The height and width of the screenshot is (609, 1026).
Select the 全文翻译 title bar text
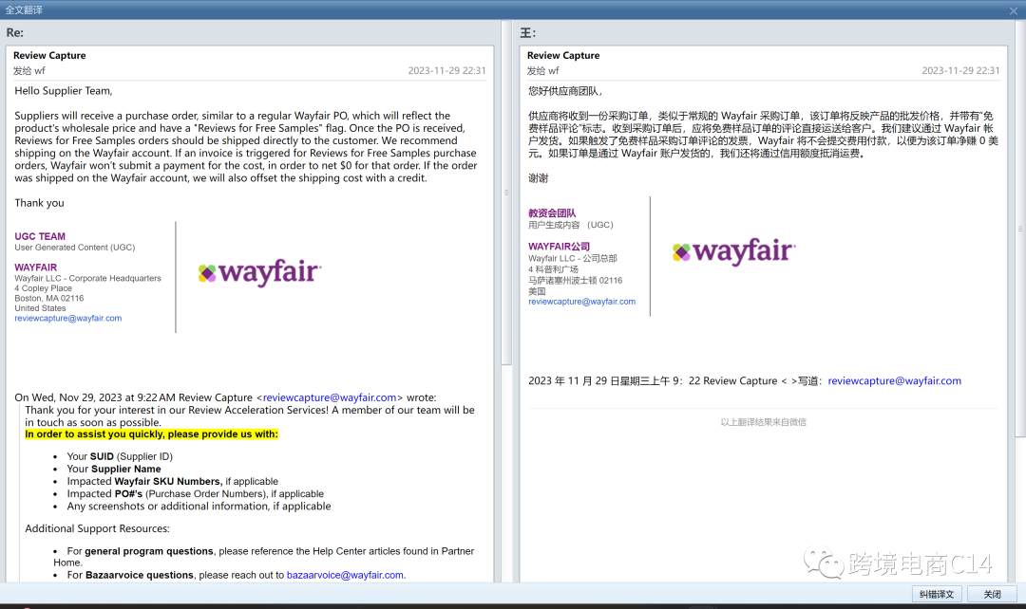pyautogui.click(x=23, y=9)
